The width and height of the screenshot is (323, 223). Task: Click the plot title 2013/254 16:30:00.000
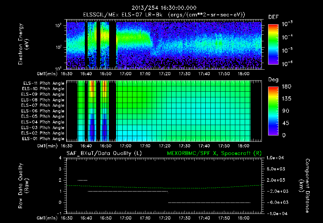(164, 8)
